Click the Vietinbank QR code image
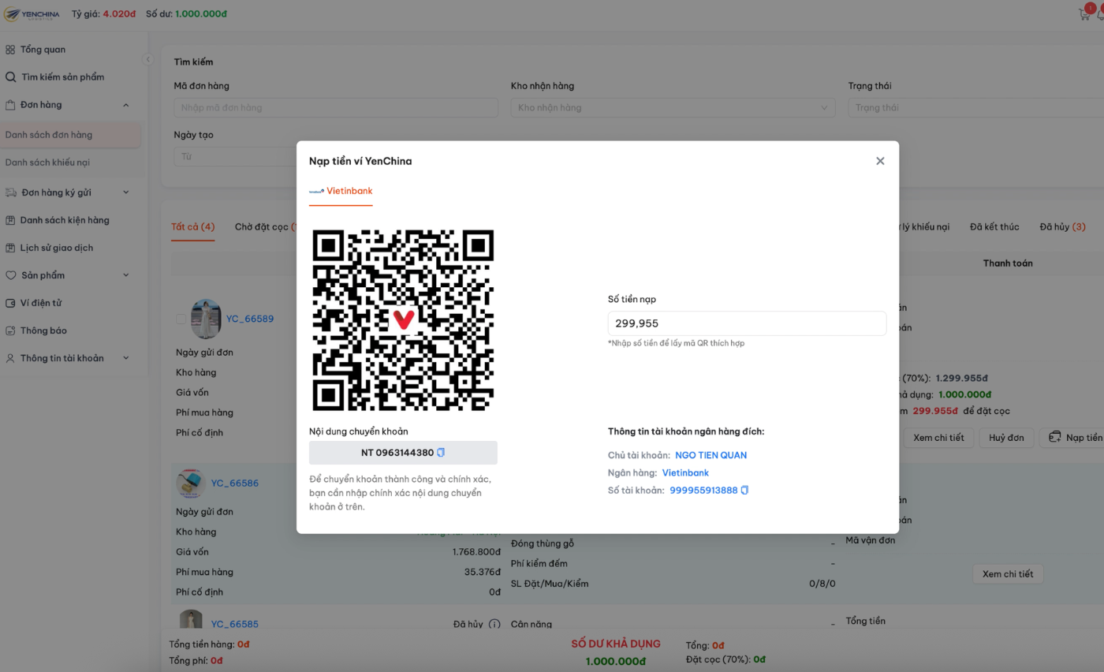The image size is (1104, 672). click(403, 320)
